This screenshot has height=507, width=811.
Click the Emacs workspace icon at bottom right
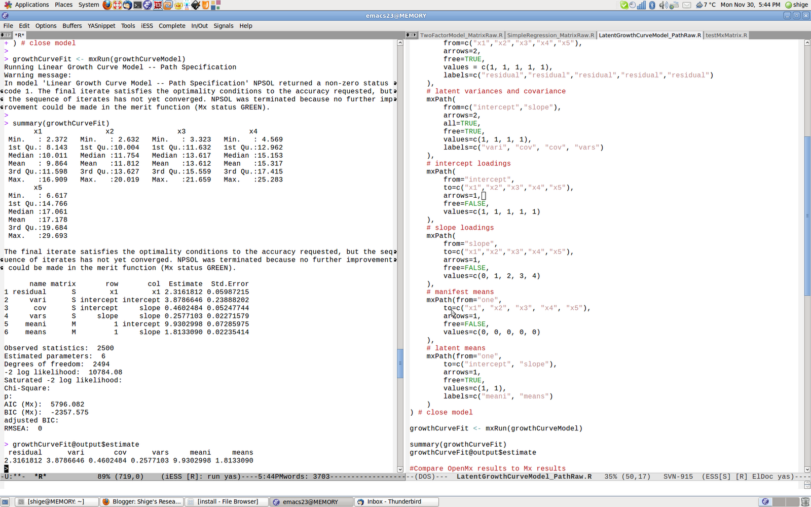[765, 502]
